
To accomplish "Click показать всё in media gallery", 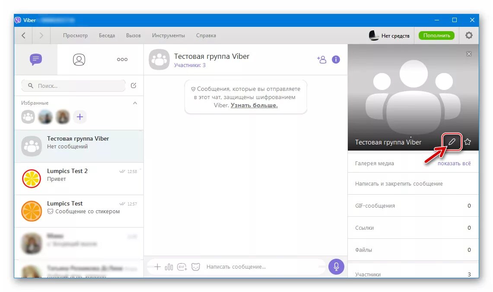I will click(454, 164).
